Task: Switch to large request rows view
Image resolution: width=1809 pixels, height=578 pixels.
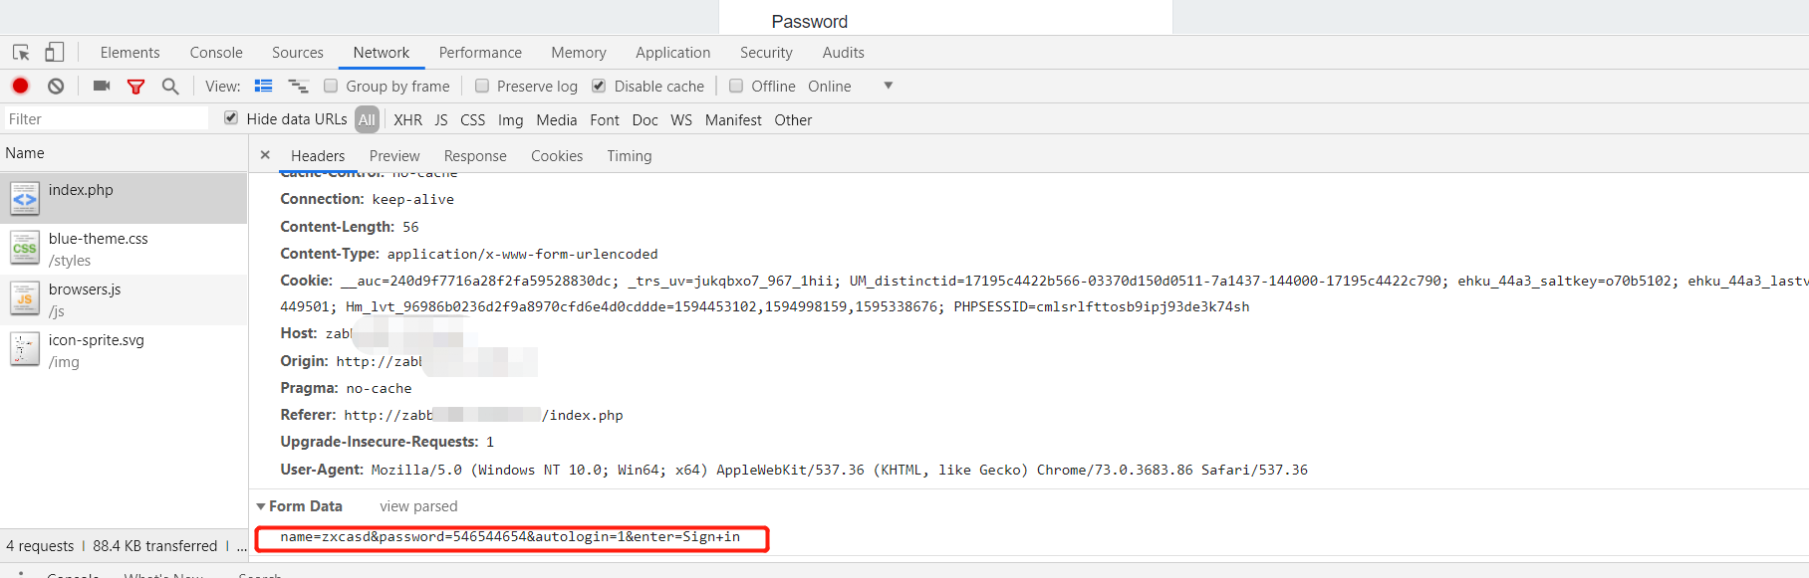Action: coord(263,87)
